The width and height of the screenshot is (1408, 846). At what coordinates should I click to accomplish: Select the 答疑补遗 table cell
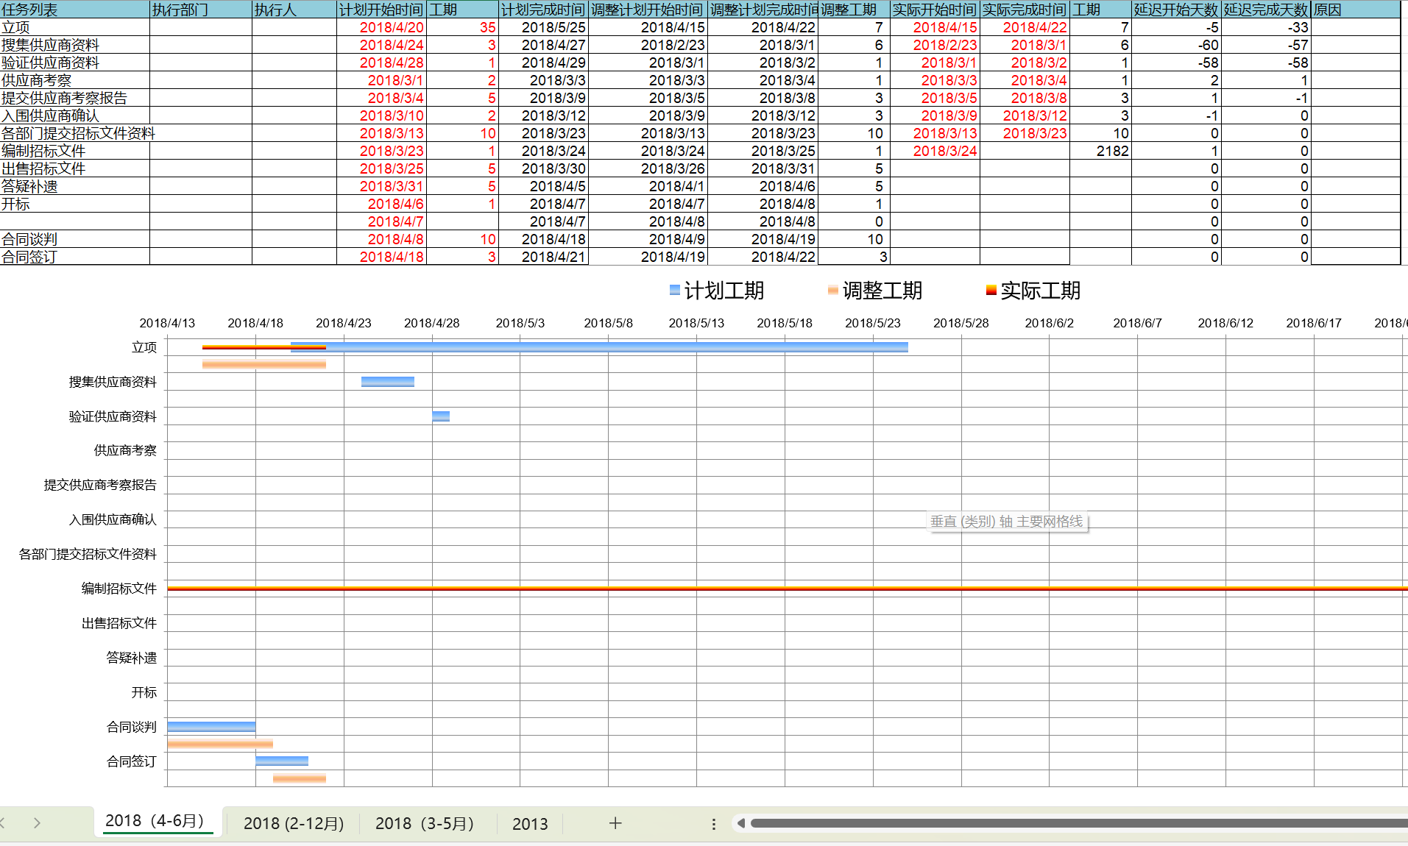coord(74,186)
